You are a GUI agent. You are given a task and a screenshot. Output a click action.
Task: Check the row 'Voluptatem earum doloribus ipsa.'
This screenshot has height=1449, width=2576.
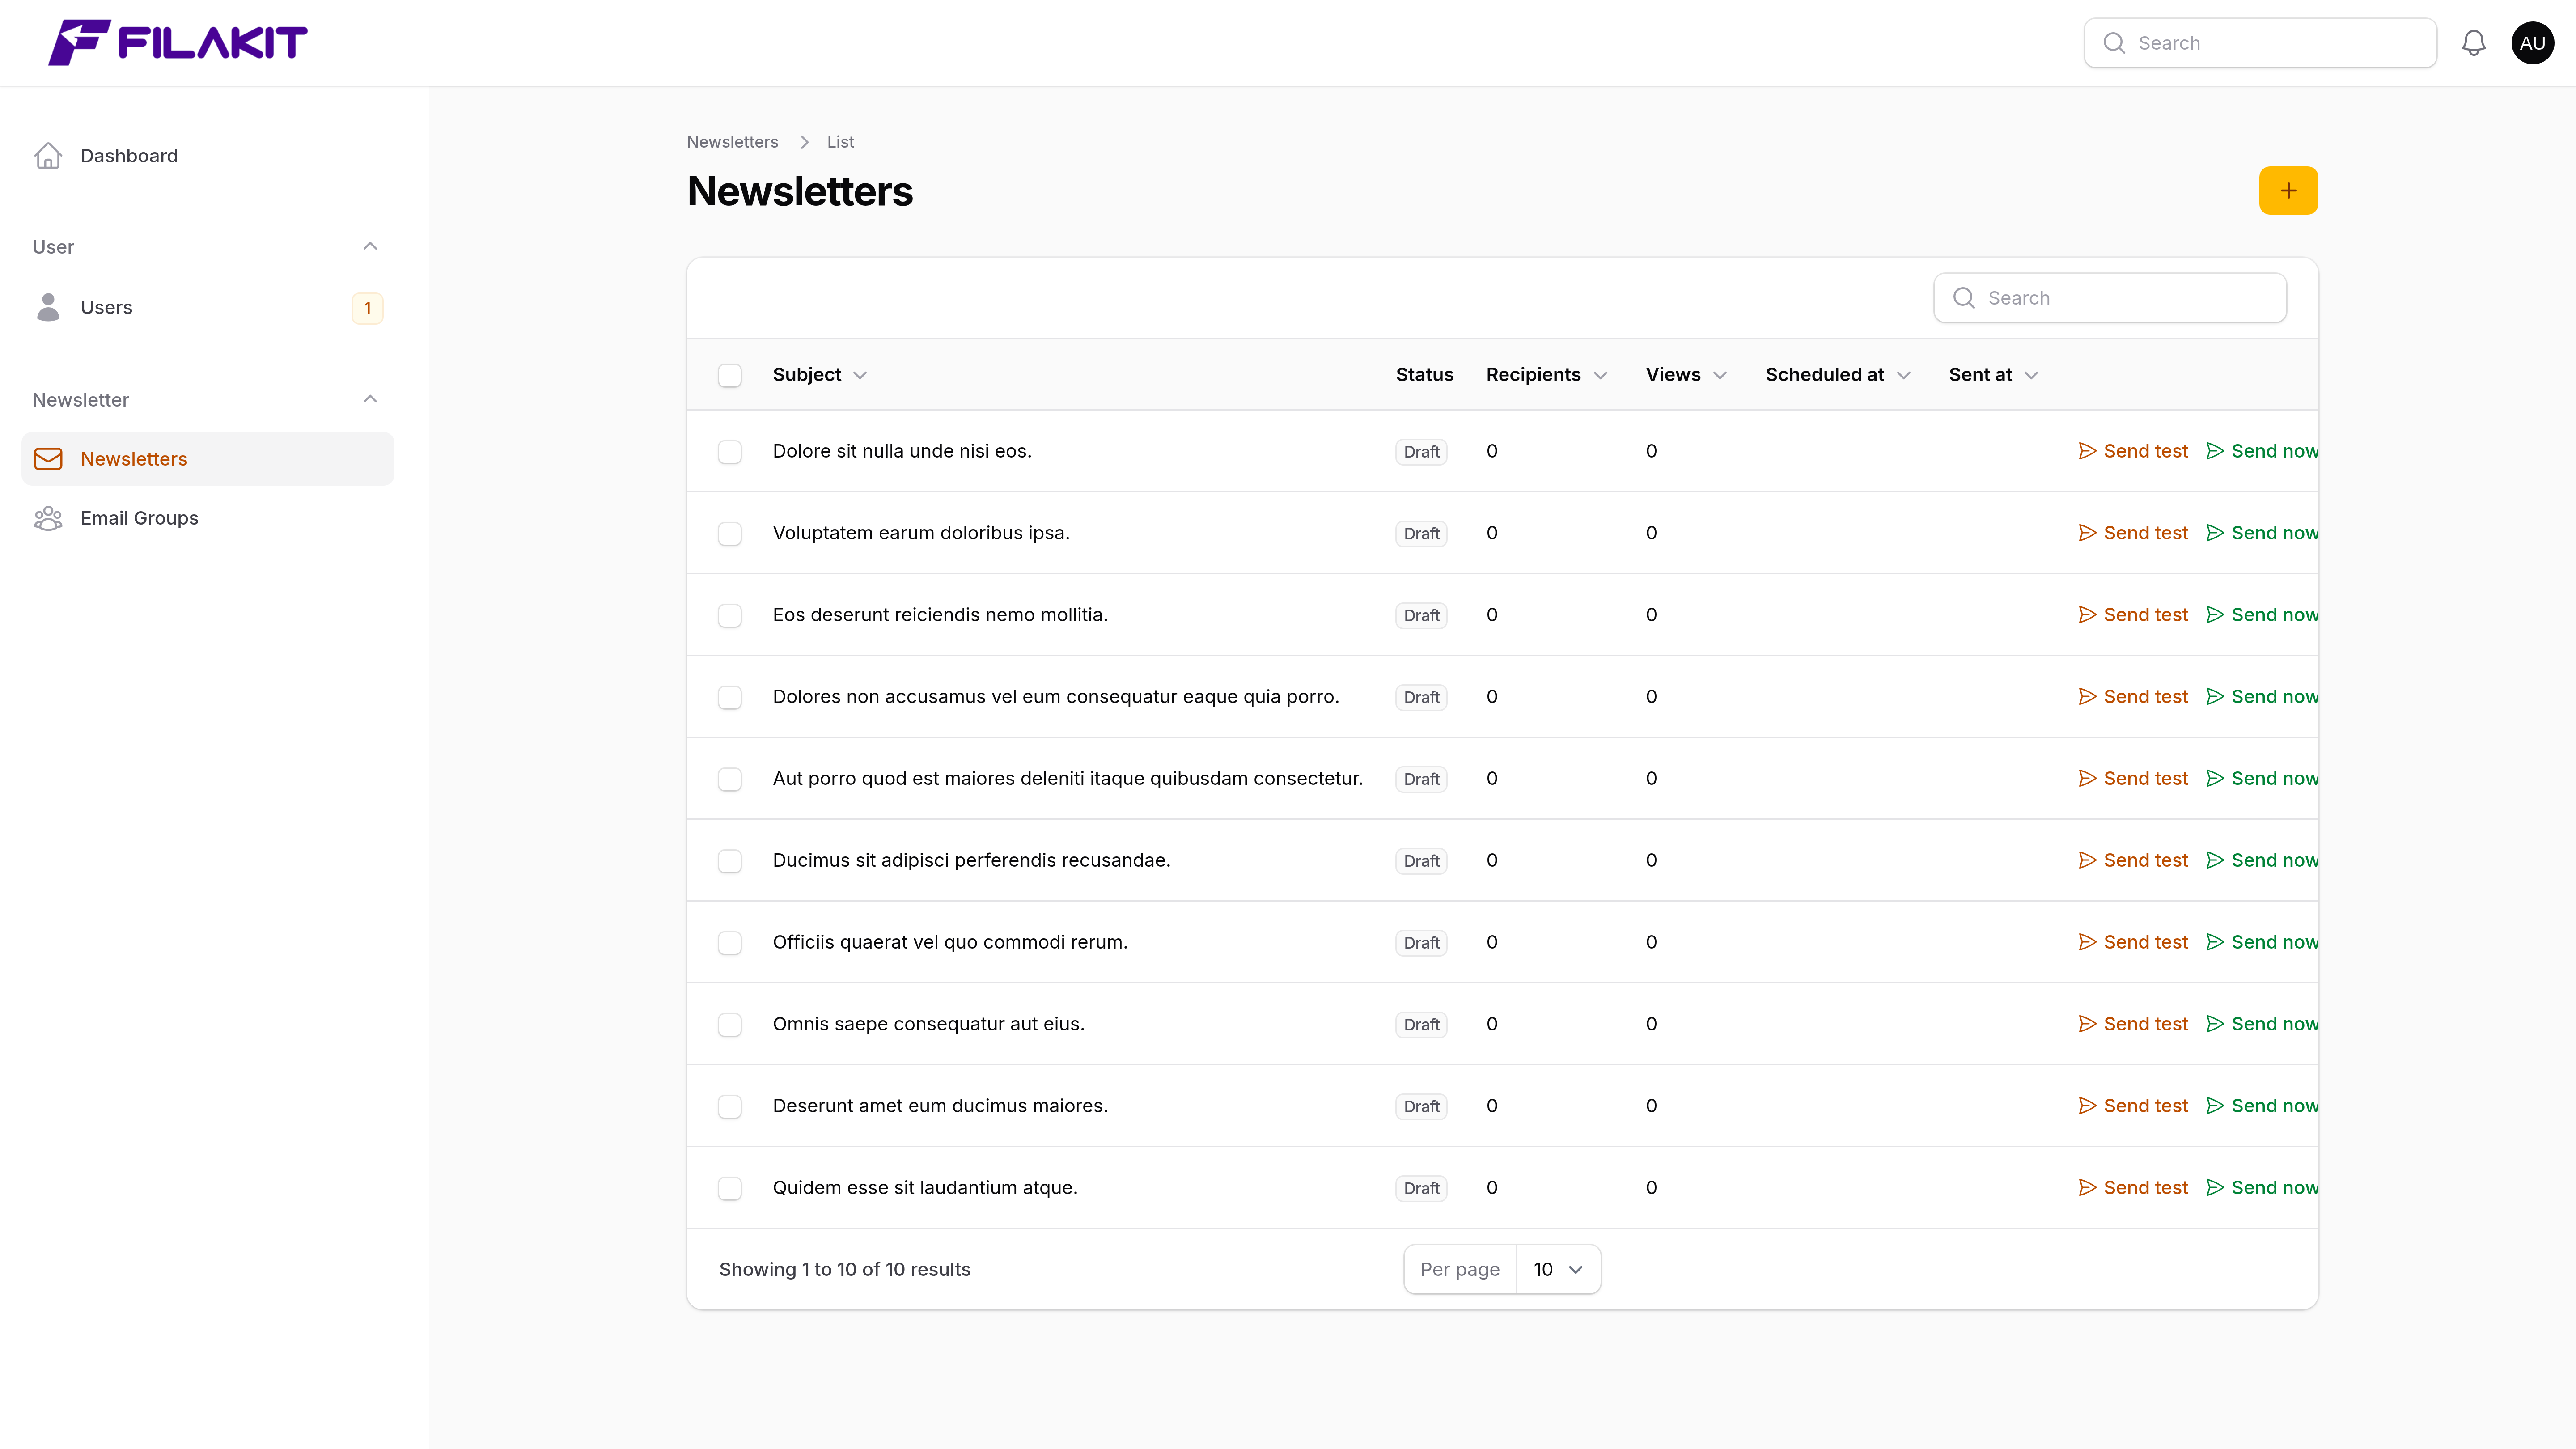730,534
